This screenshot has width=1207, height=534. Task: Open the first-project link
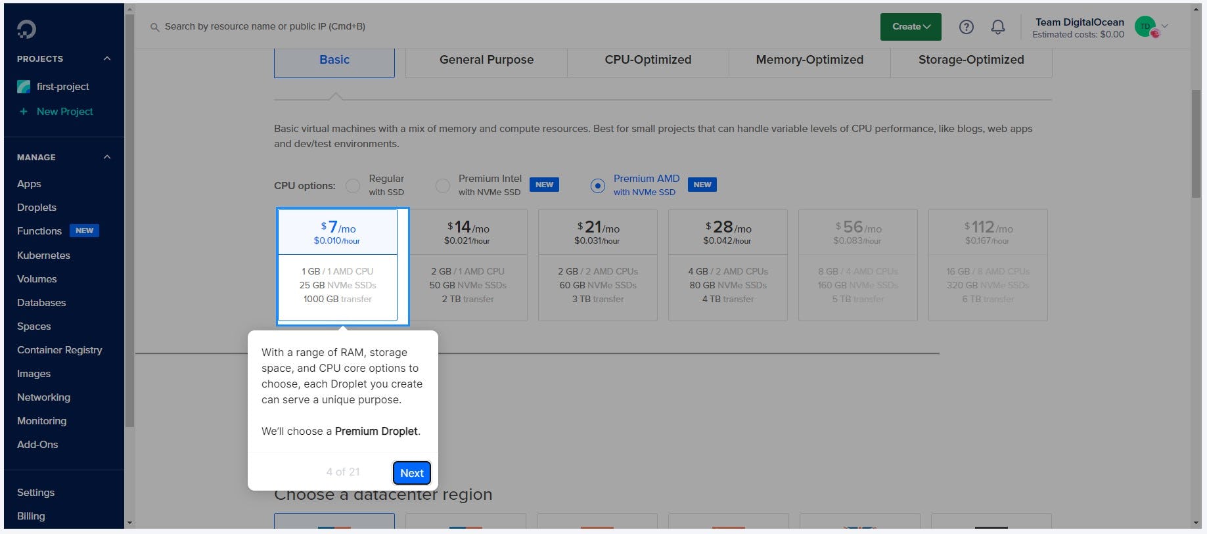[62, 87]
